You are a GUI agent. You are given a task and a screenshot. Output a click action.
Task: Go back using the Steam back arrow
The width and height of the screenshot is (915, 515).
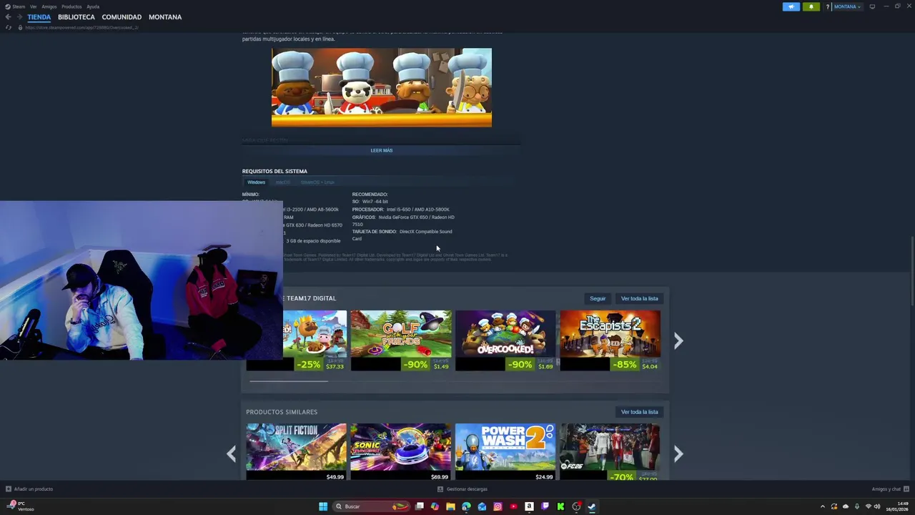click(x=8, y=17)
